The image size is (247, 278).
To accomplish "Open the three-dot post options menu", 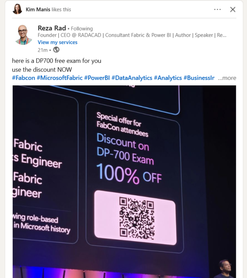I will 217,9.
